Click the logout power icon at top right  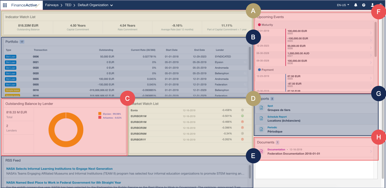point(380,5)
